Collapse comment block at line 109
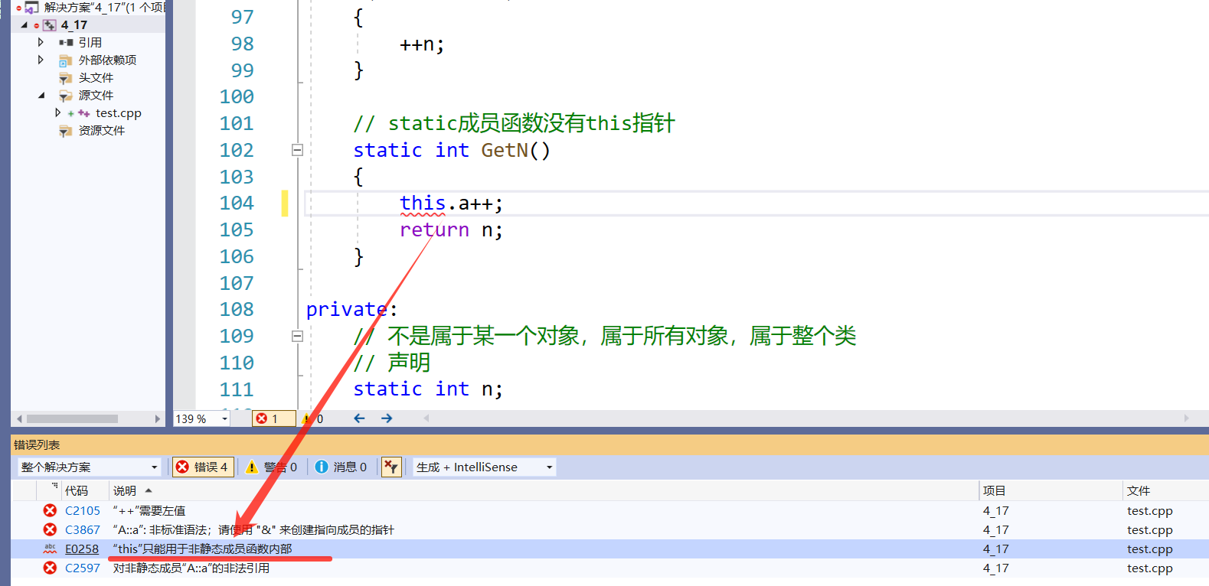This screenshot has width=1209, height=586. pyautogui.click(x=297, y=336)
